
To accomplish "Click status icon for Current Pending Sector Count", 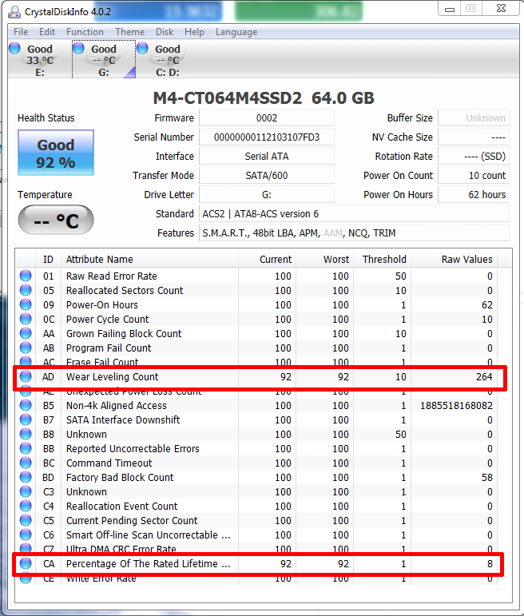I will (x=26, y=520).
